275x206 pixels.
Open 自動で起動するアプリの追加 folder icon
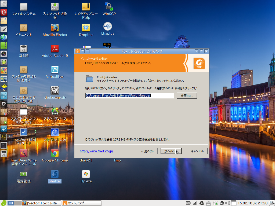(x=24, y=91)
